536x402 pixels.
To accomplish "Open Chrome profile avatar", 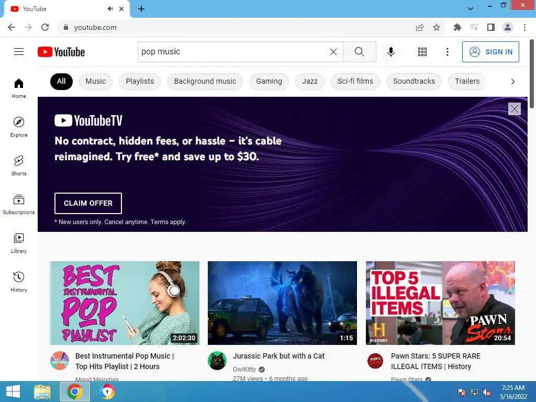I will 508,27.
